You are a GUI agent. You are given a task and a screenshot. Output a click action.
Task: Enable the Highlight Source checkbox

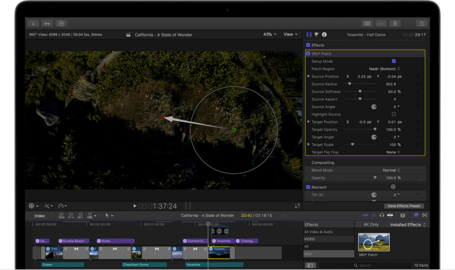(394, 114)
